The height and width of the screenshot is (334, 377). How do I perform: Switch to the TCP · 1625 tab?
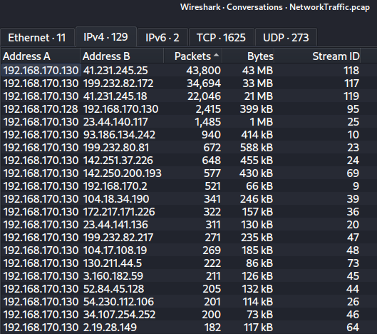(x=221, y=38)
